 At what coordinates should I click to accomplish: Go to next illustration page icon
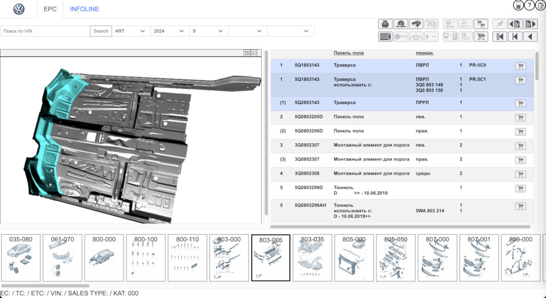530,24
